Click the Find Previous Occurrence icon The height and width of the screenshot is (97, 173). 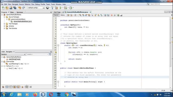[x=83, y=15]
